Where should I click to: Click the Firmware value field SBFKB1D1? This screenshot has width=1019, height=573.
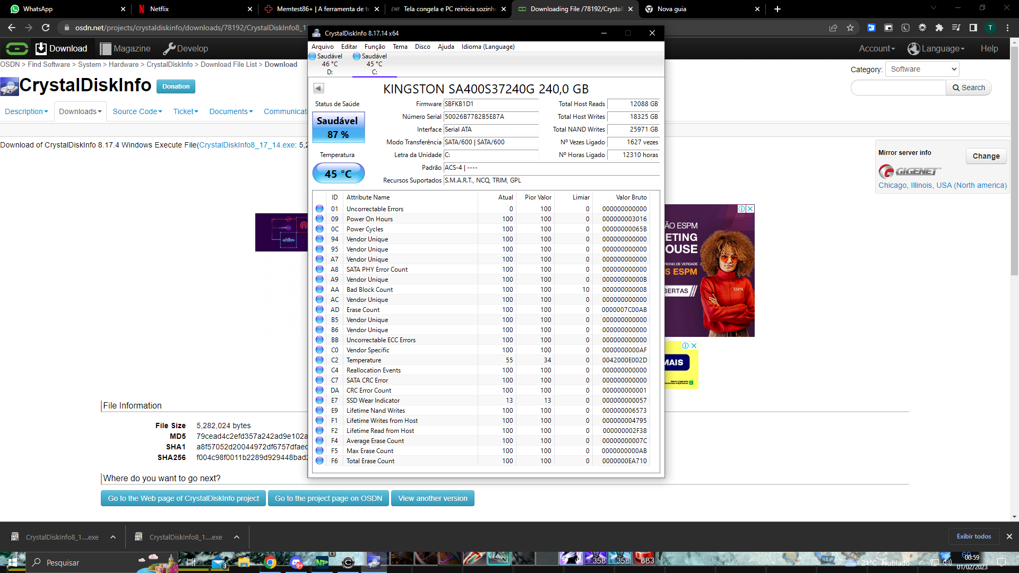(x=491, y=104)
